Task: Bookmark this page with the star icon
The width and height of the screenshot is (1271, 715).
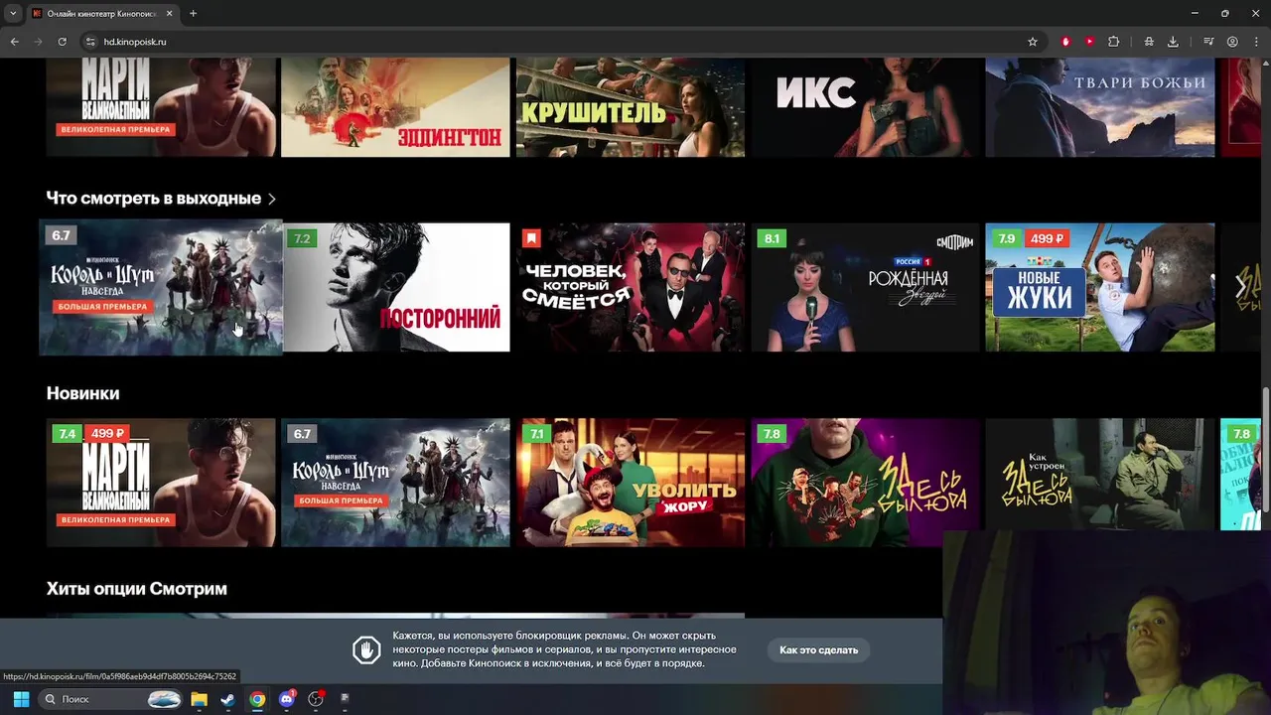Action: pyautogui.click(x=1033, y=42)
